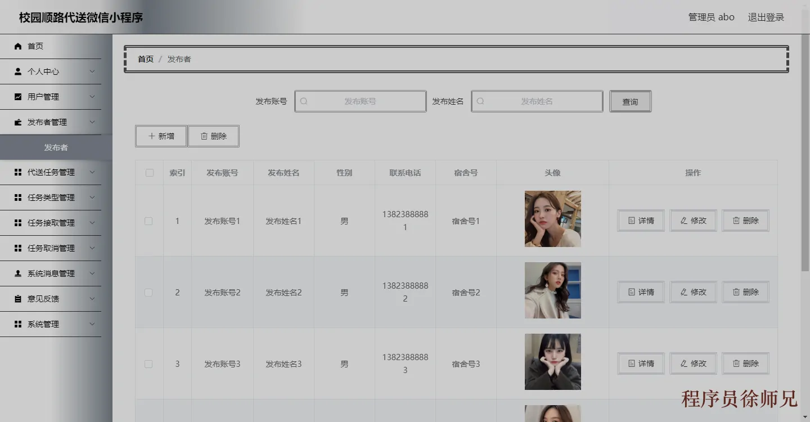Click trash icon on the batch 删除 button

pos(204,136)
